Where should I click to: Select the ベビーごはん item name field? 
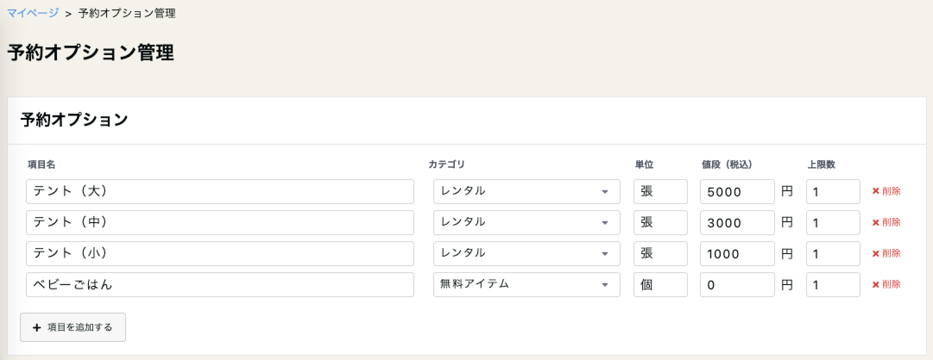(x=220, y=285)
